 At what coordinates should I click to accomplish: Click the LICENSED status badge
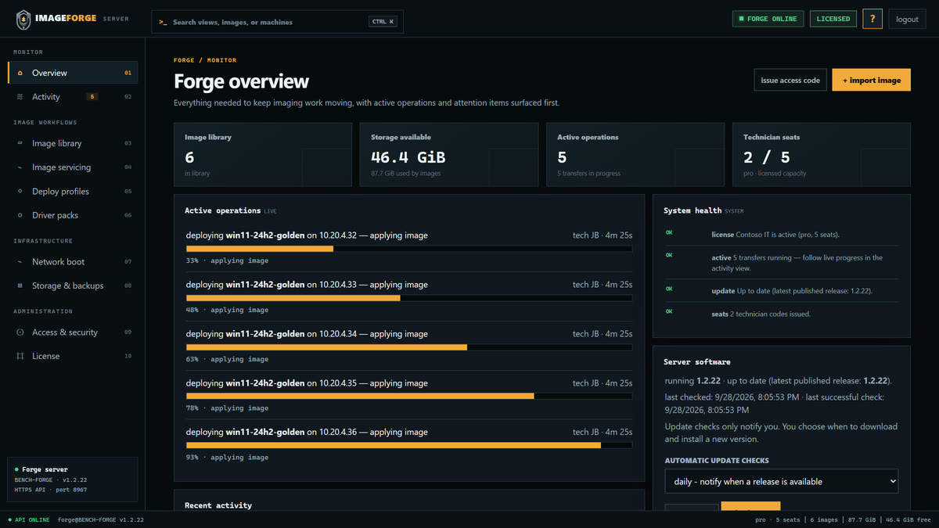833,19
